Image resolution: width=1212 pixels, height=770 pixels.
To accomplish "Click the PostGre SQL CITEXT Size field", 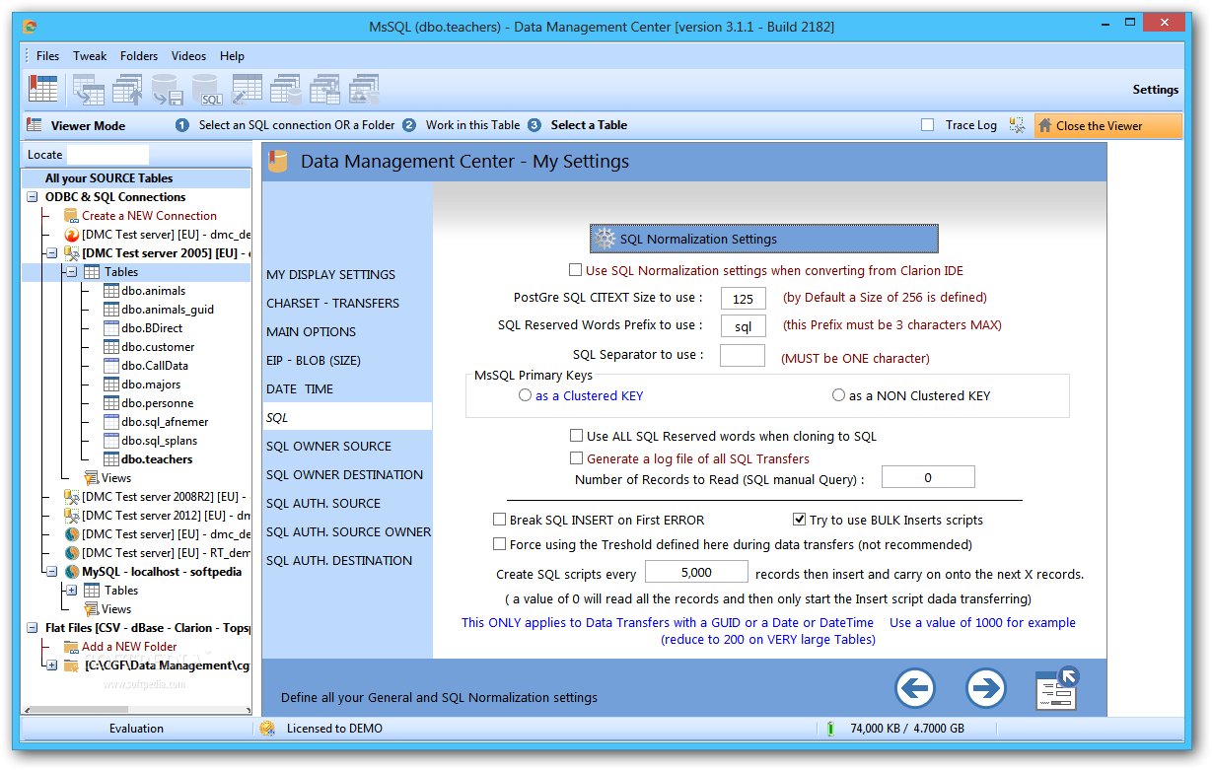I will tap(744, 298).
